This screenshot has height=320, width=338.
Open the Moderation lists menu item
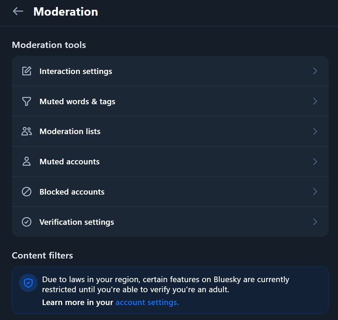[x=70, y=131]
